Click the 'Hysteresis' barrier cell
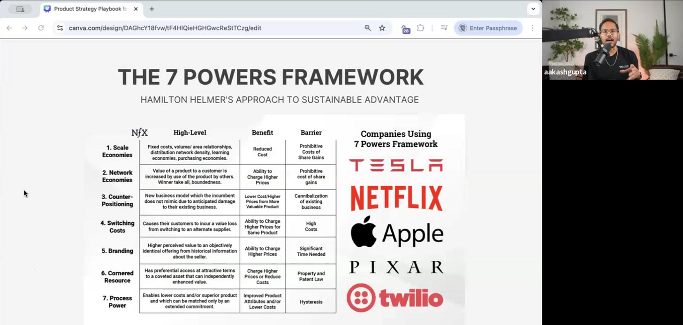Image resolution: width=683 pixels, height=325 pixels. (311, 302)
